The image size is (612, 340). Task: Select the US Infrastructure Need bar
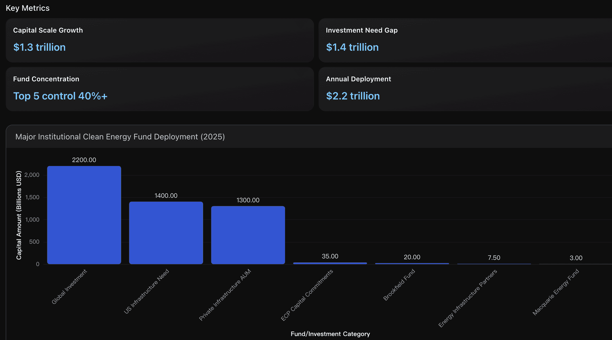tap(166, 233)
